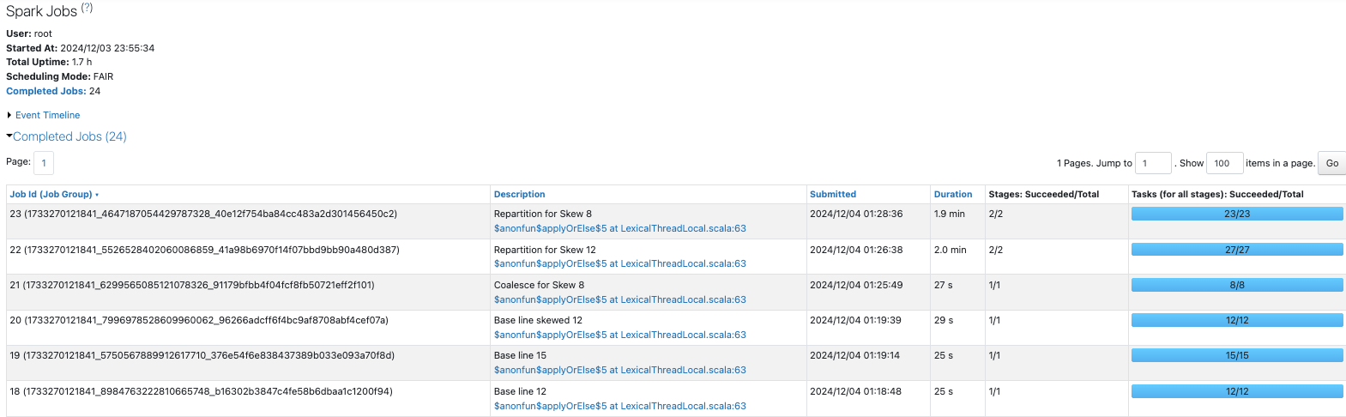
Task: Click description text 'Repartition for Skew 12'
Action: pos(545,250)
